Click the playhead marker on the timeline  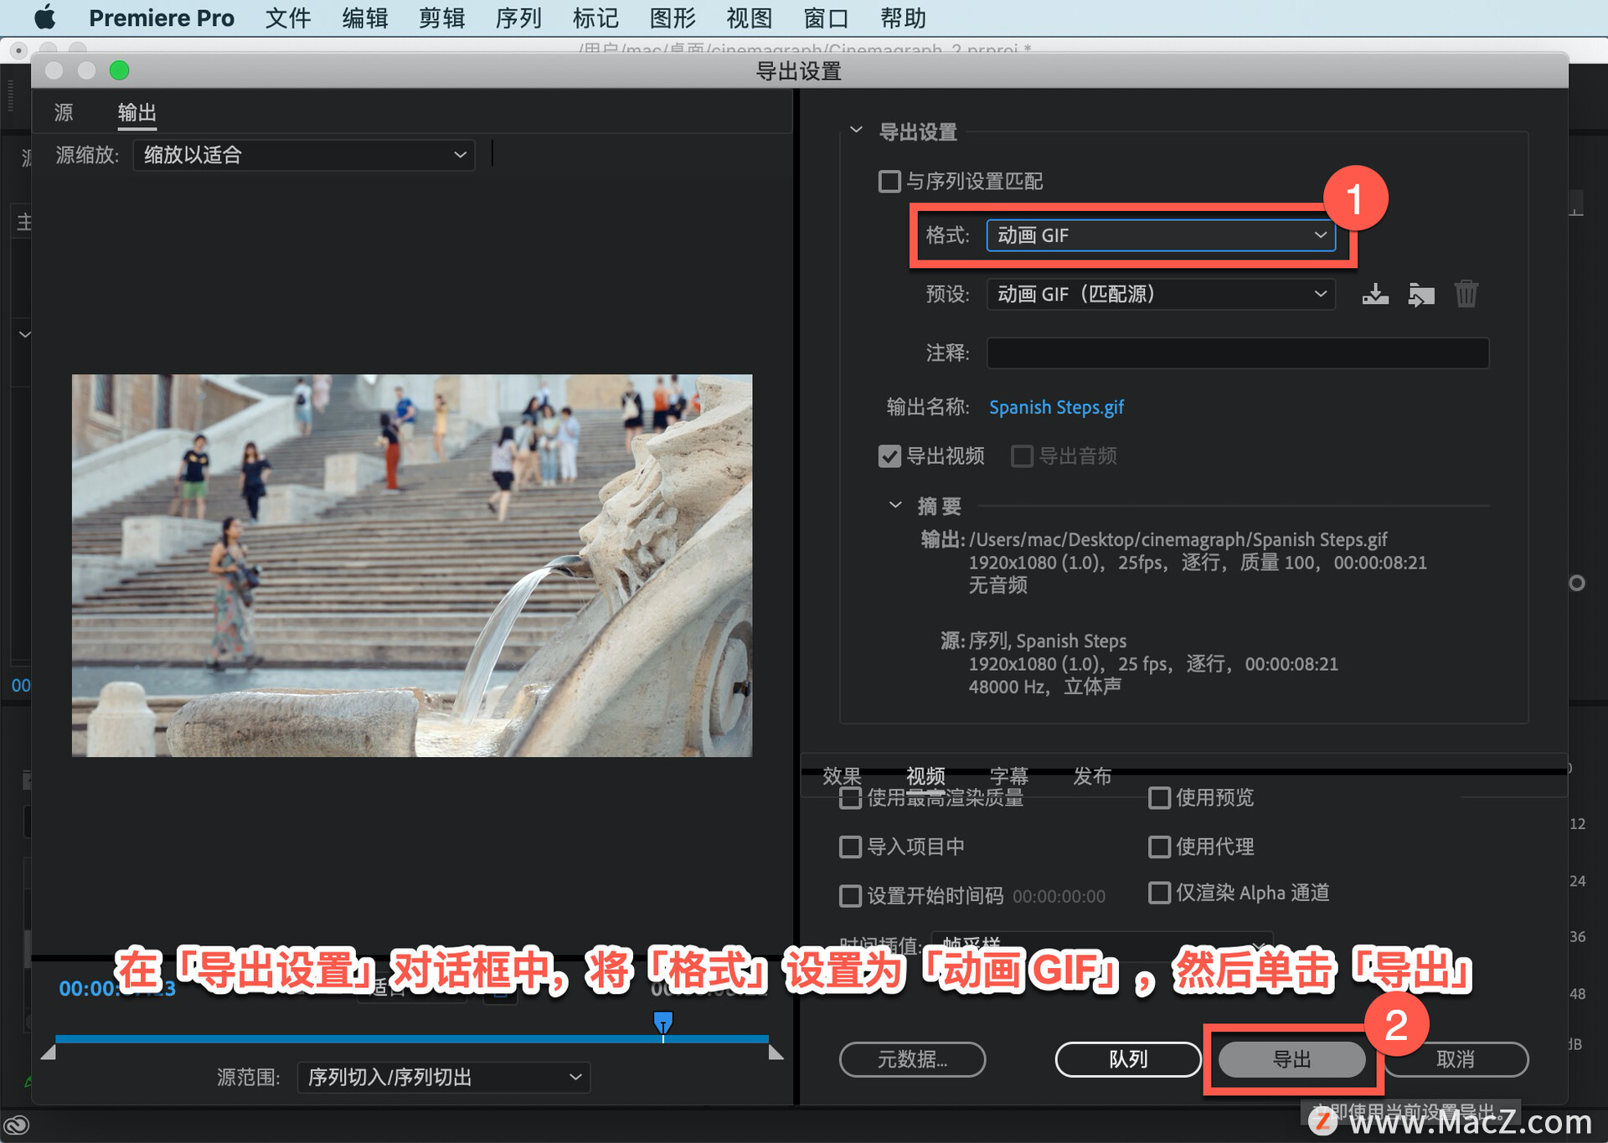[x=662, y=1023]
